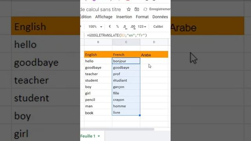Screen dimensions: 251x141
Task: Click the saving sync status icon
Action: coord(145,9)
